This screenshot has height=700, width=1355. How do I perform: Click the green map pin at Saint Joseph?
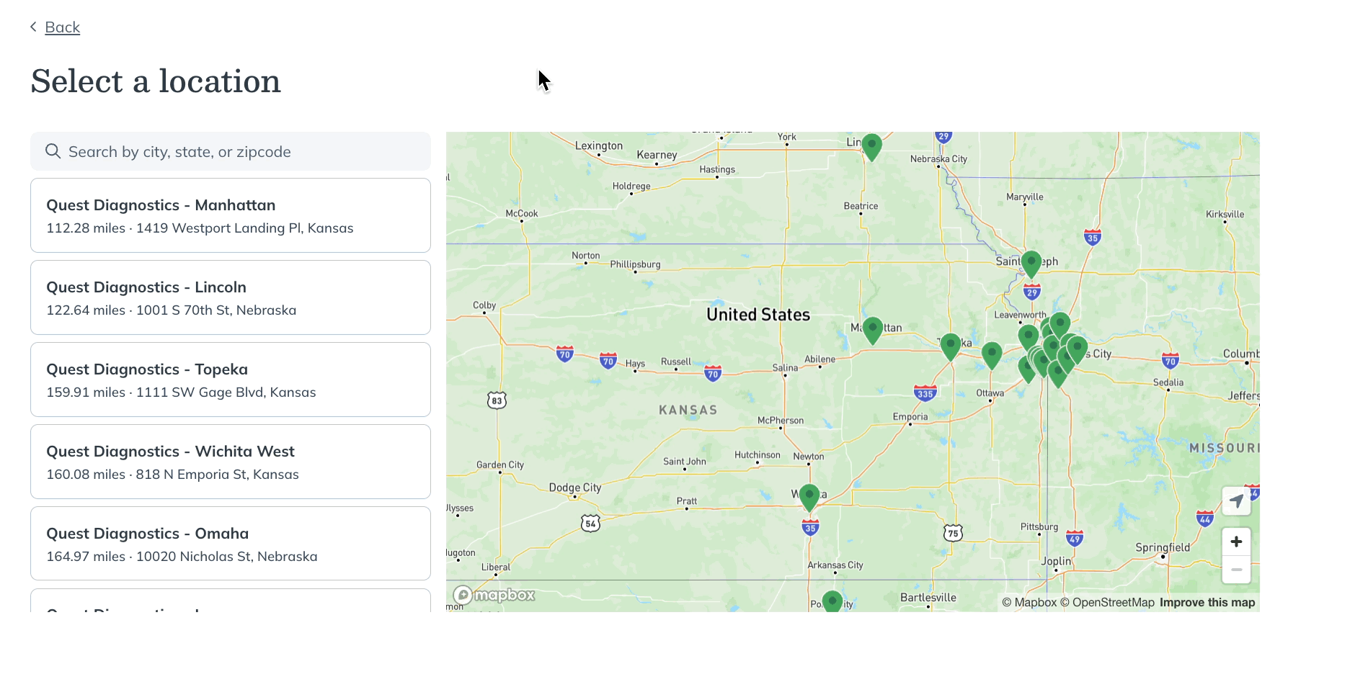[1031, 264]
